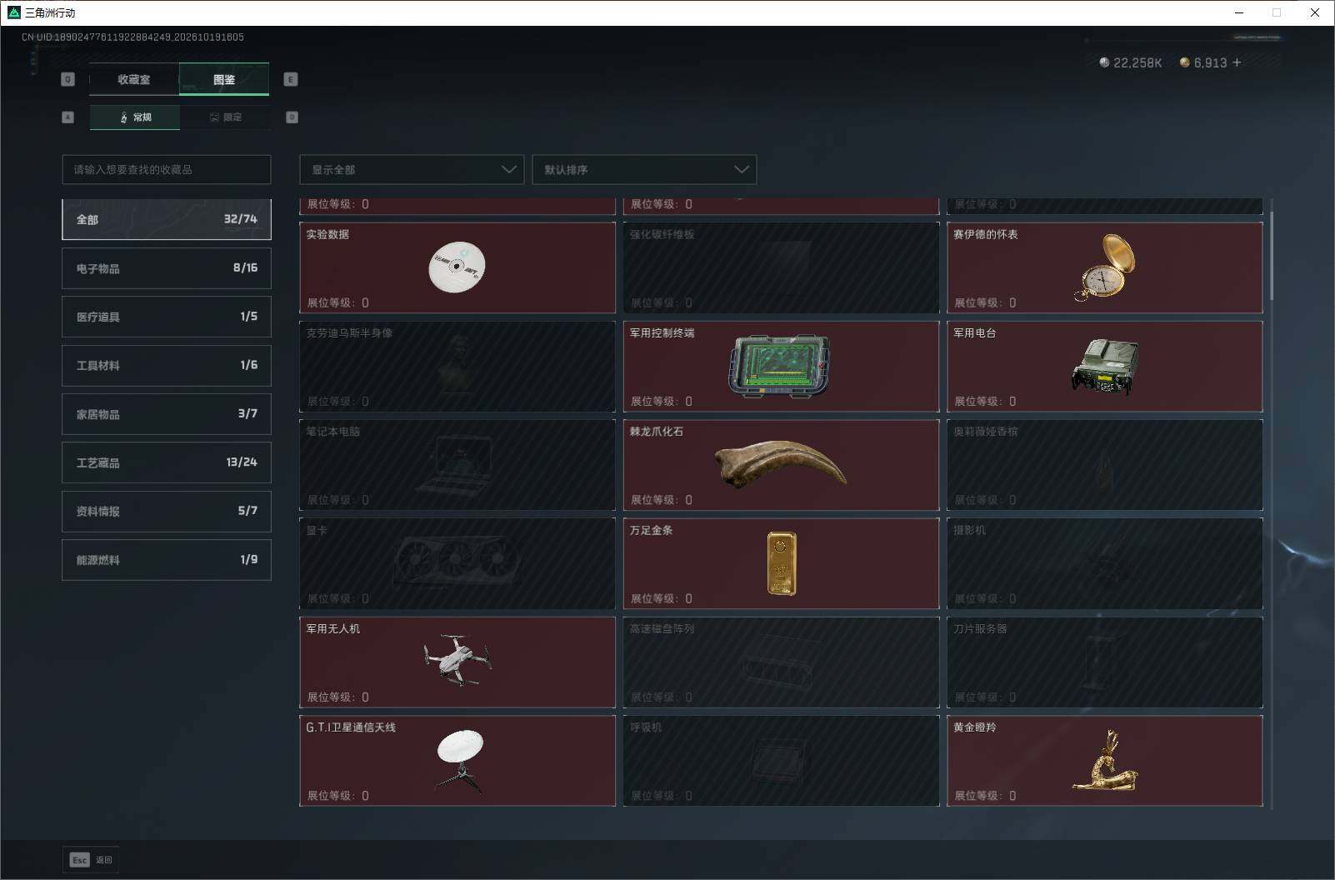This screenshot has width=1335, height=880.
Task: Click the plus icon beside 6,913 currency
Action: [1237, 62]
